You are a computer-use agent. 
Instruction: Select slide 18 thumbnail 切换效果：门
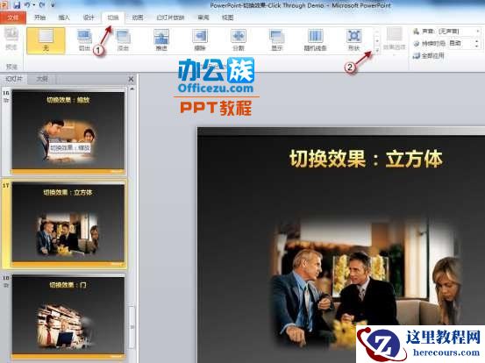(68, 317)
